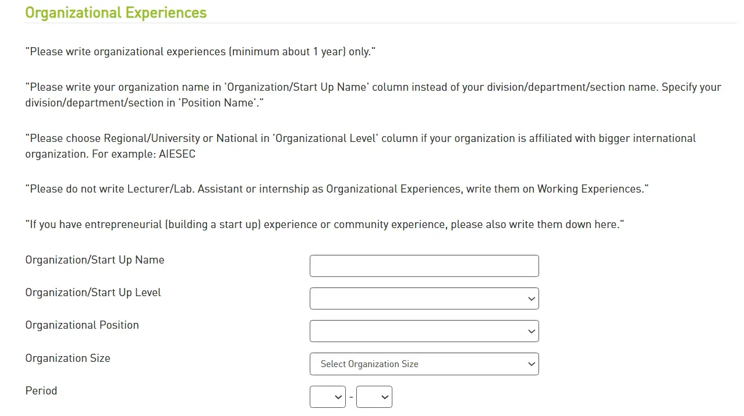Click the Organization/Start Up Level label
744x416 pixels.
93,293
